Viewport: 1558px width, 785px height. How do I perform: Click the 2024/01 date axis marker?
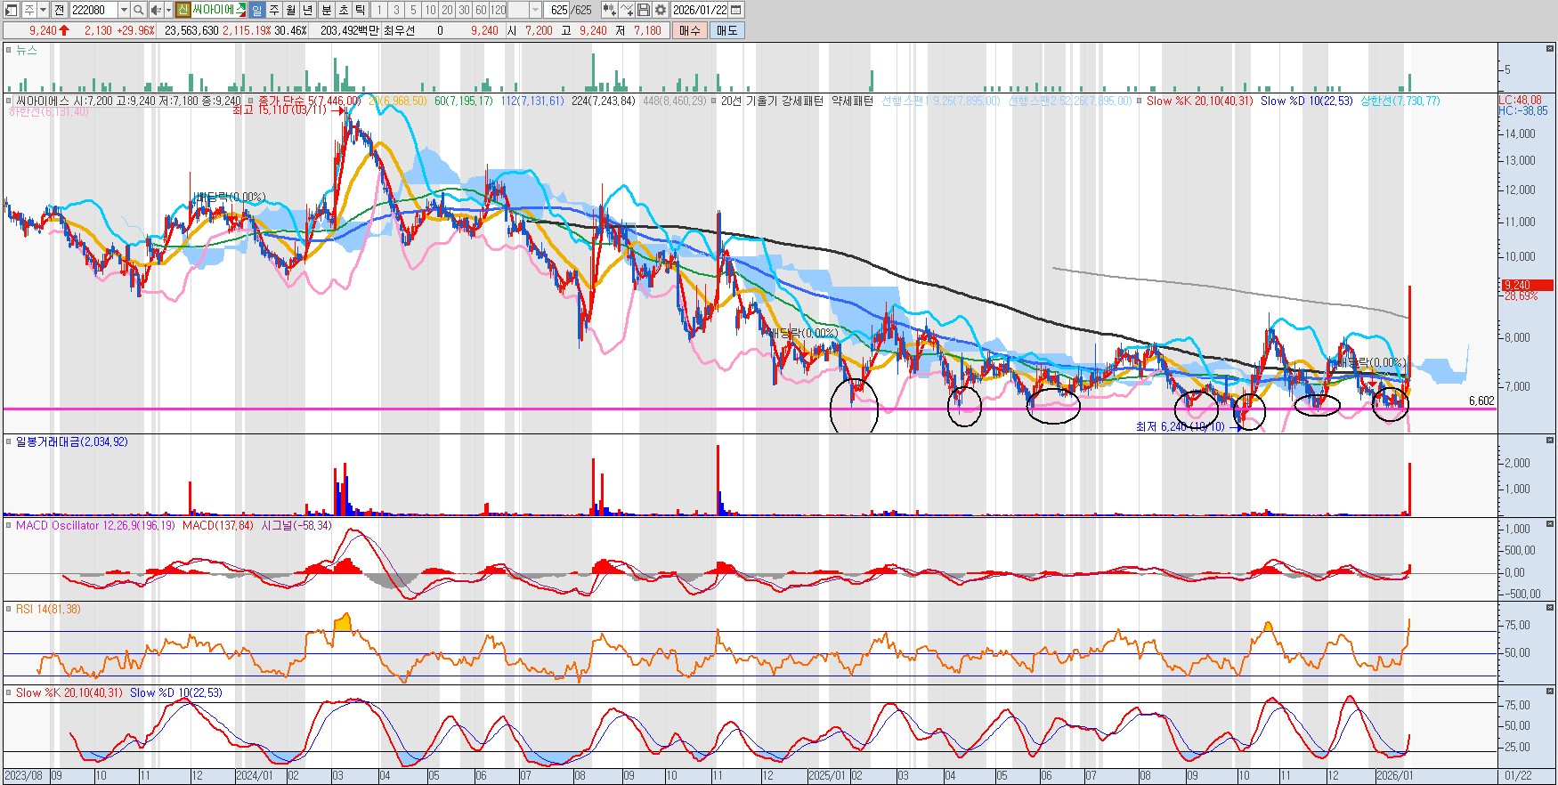click(x=254, y=775)
